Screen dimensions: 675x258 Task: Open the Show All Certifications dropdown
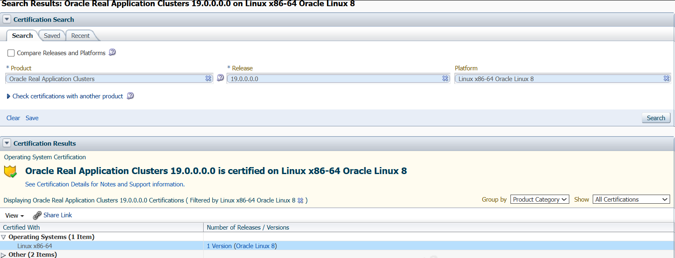coord(631,200)
